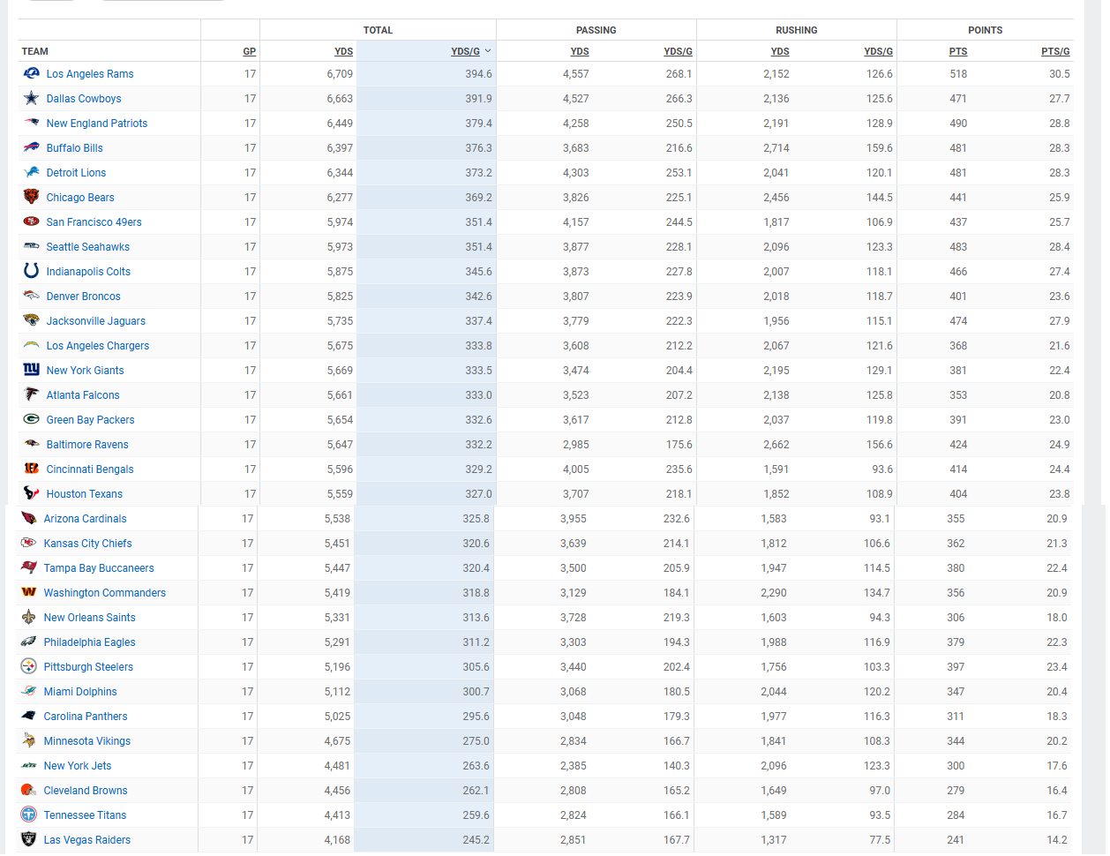The height and width of the screenshot is (856, 1110).
Task: Open Carolina Panthers team link
Action: pyautogui.click(x=86, y=717)
